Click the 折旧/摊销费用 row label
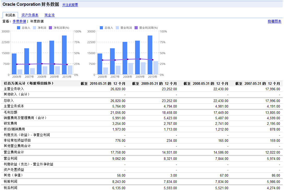This screenshot has width=284, height=190. (x=14, y=129)
